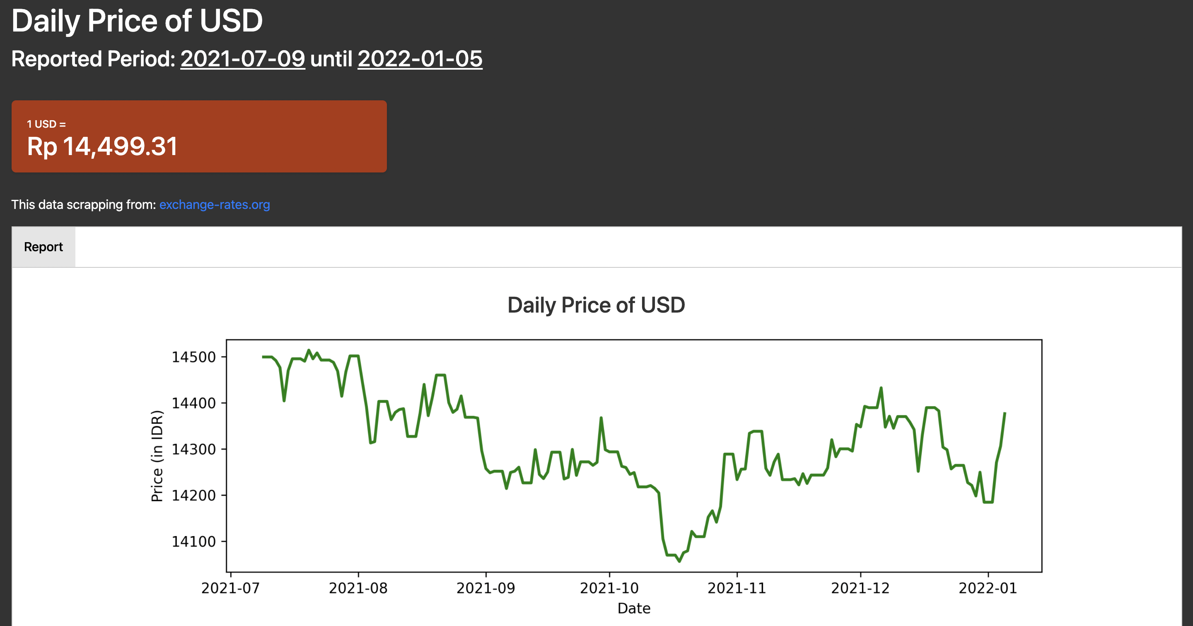Select the Report tab

(x=43, y=247)
